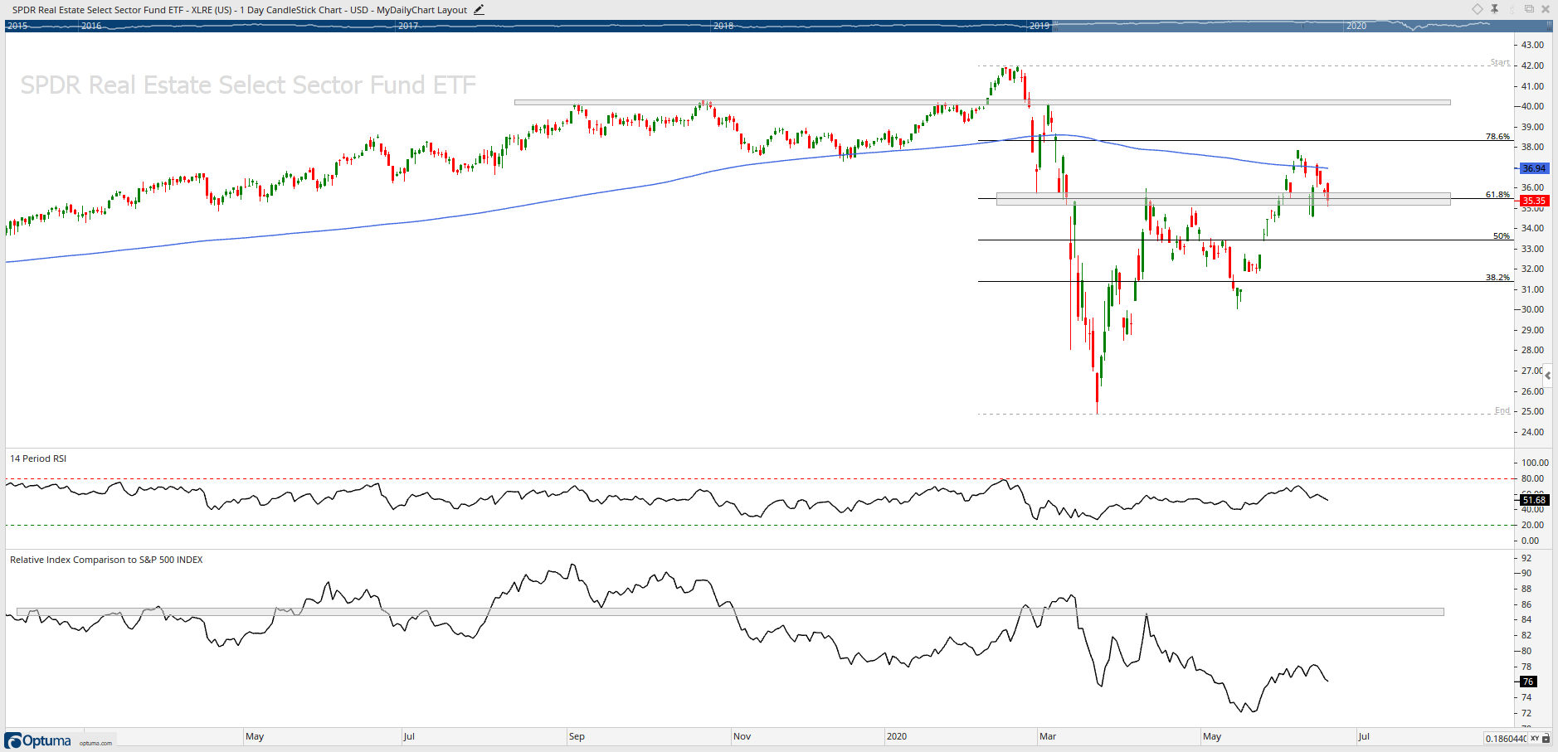The width and height of the screenshot is (1558, 752).
Task: Click the Sep label on the date axis
Action: coord(577,736)
